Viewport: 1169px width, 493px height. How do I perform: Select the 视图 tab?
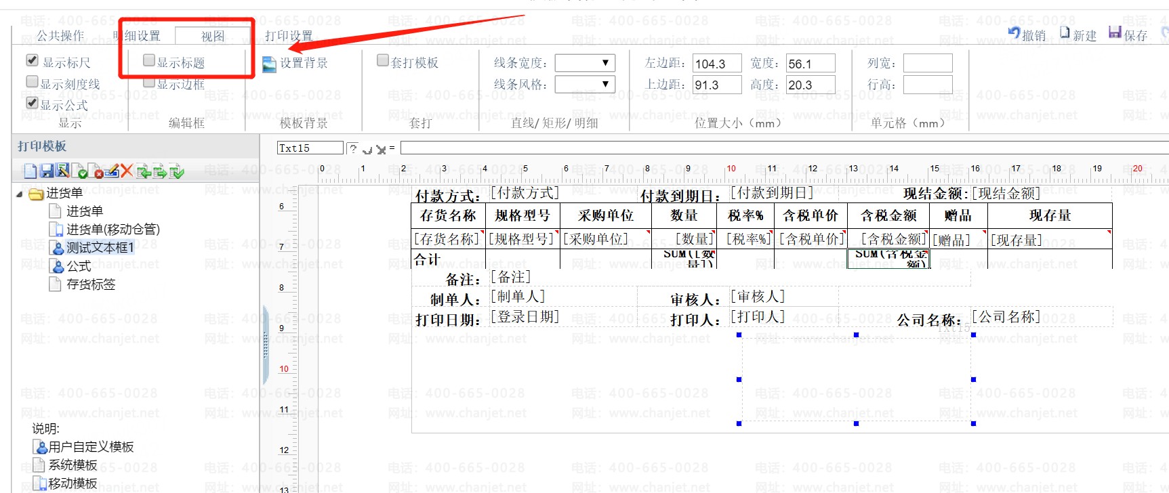[x=213, y=36]
